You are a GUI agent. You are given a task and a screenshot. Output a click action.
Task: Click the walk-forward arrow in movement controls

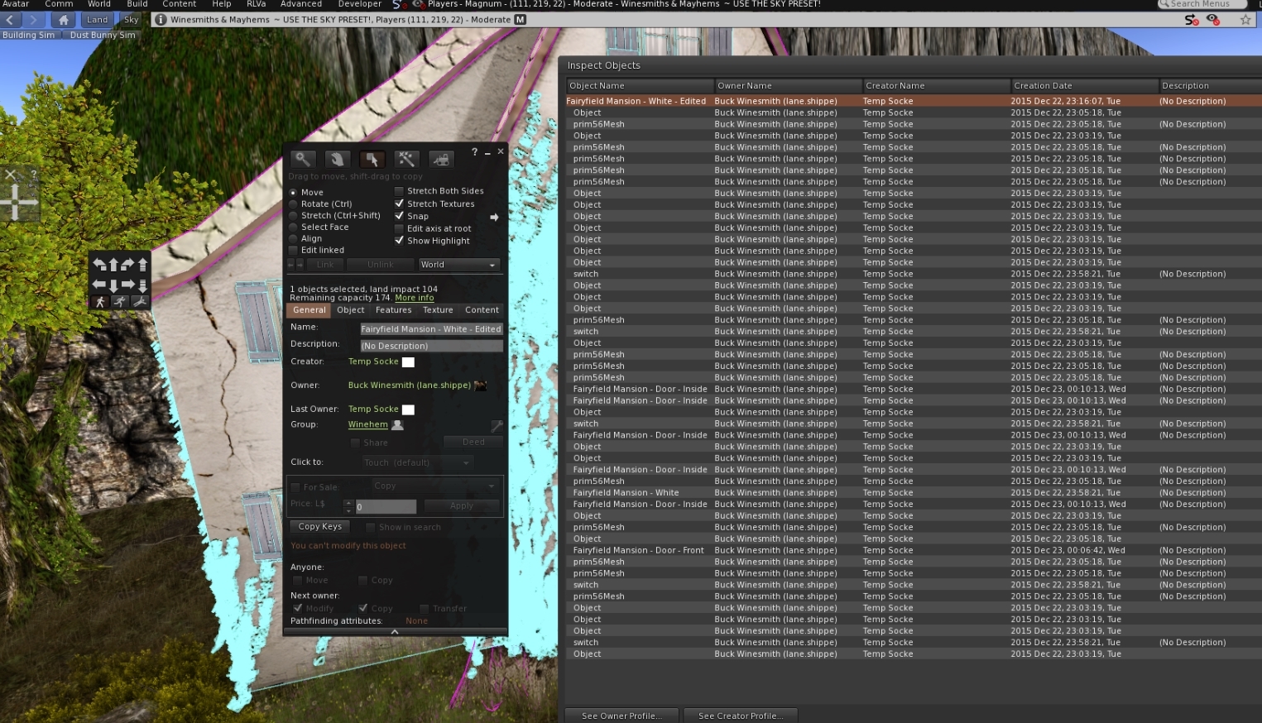point(113,265)
